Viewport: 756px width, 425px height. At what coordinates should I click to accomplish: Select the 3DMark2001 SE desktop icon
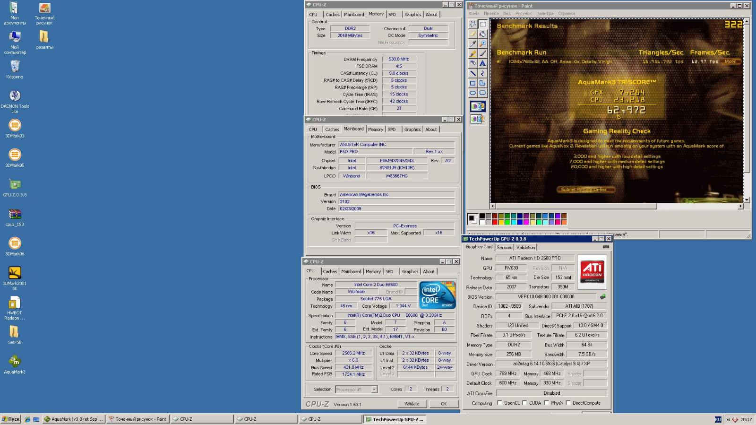click(x=15, y=278)
